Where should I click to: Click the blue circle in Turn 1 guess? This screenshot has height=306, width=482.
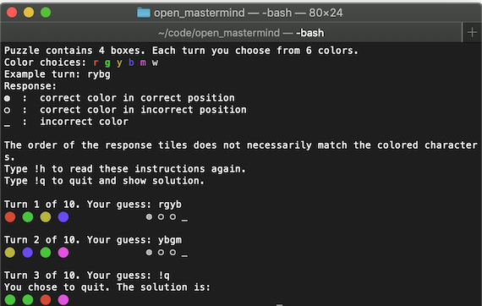[63, 217]
